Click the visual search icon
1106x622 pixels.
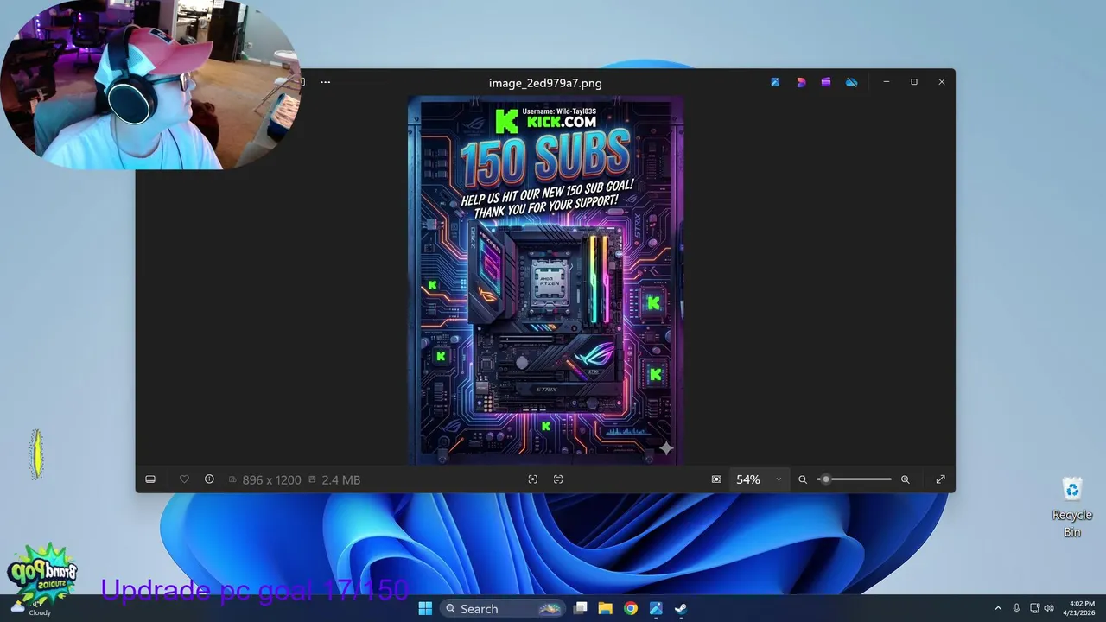[x=532, y=479]
